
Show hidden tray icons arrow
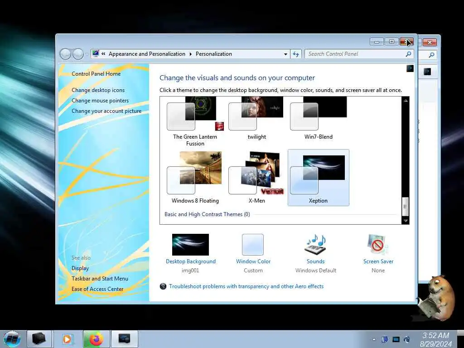click(x=374, y=339)
